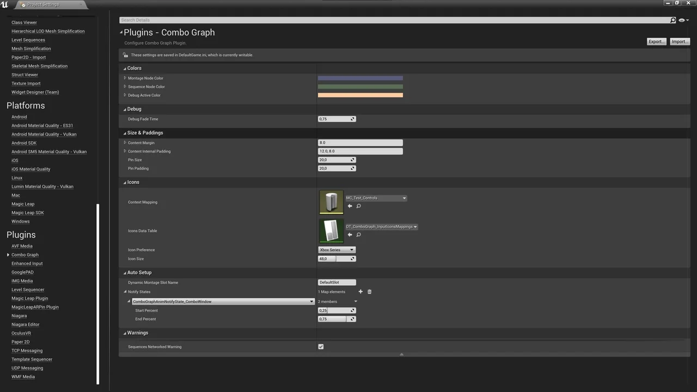Click the magnifier to browse DT_ComboGraph_InputIconsMappings
The image size is (697, 392).
coord(358,235)
